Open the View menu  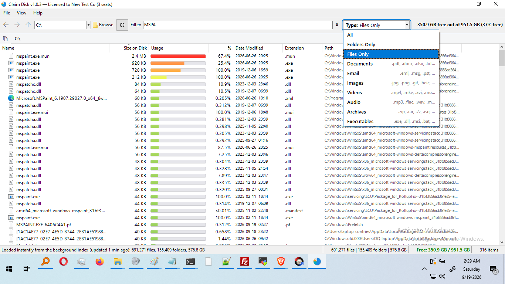point(22,13)
